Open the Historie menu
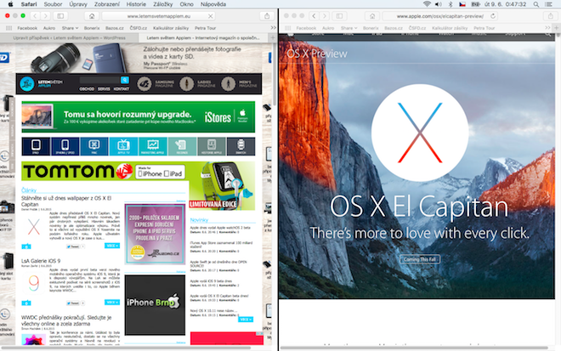This screenshot has width=561, height=351. (x=136, y=4)
